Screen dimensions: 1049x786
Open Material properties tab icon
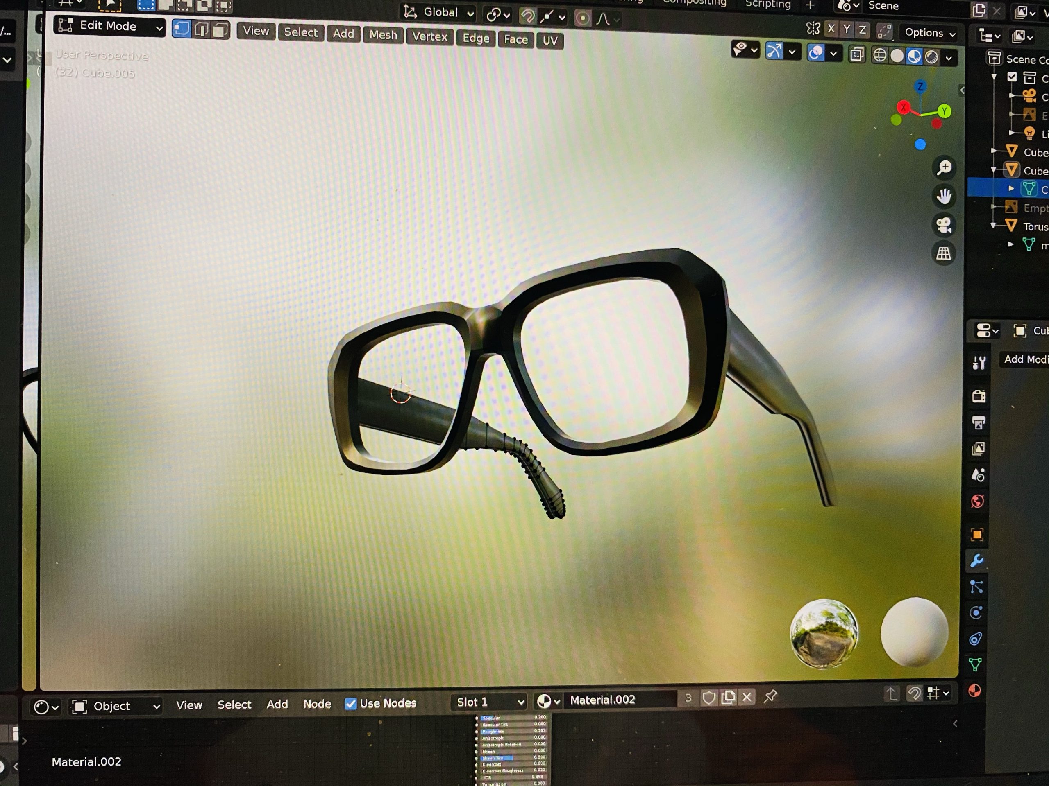tap(974, 691)
